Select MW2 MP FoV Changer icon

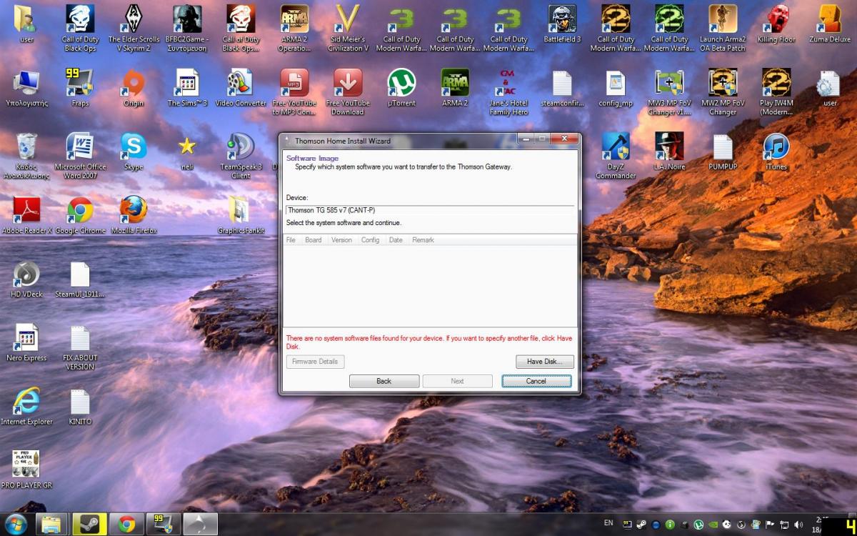pos(723,92)
